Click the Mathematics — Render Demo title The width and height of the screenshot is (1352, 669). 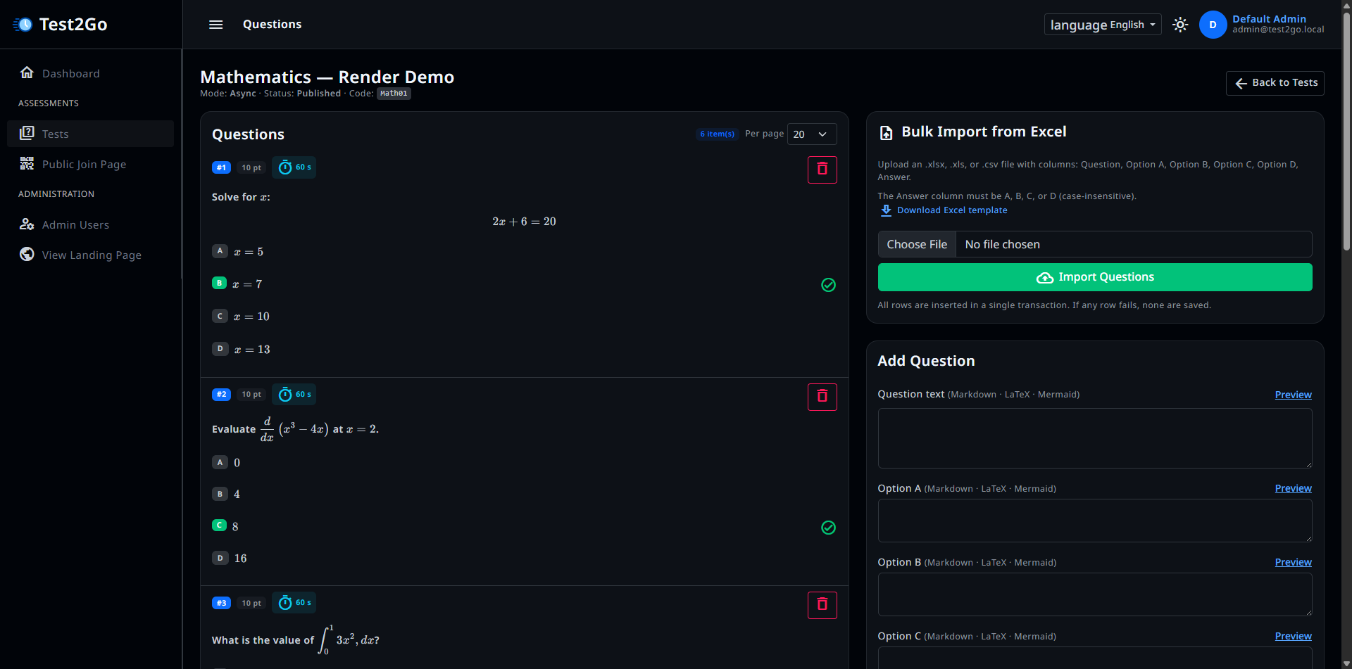(x=327, y=77)
